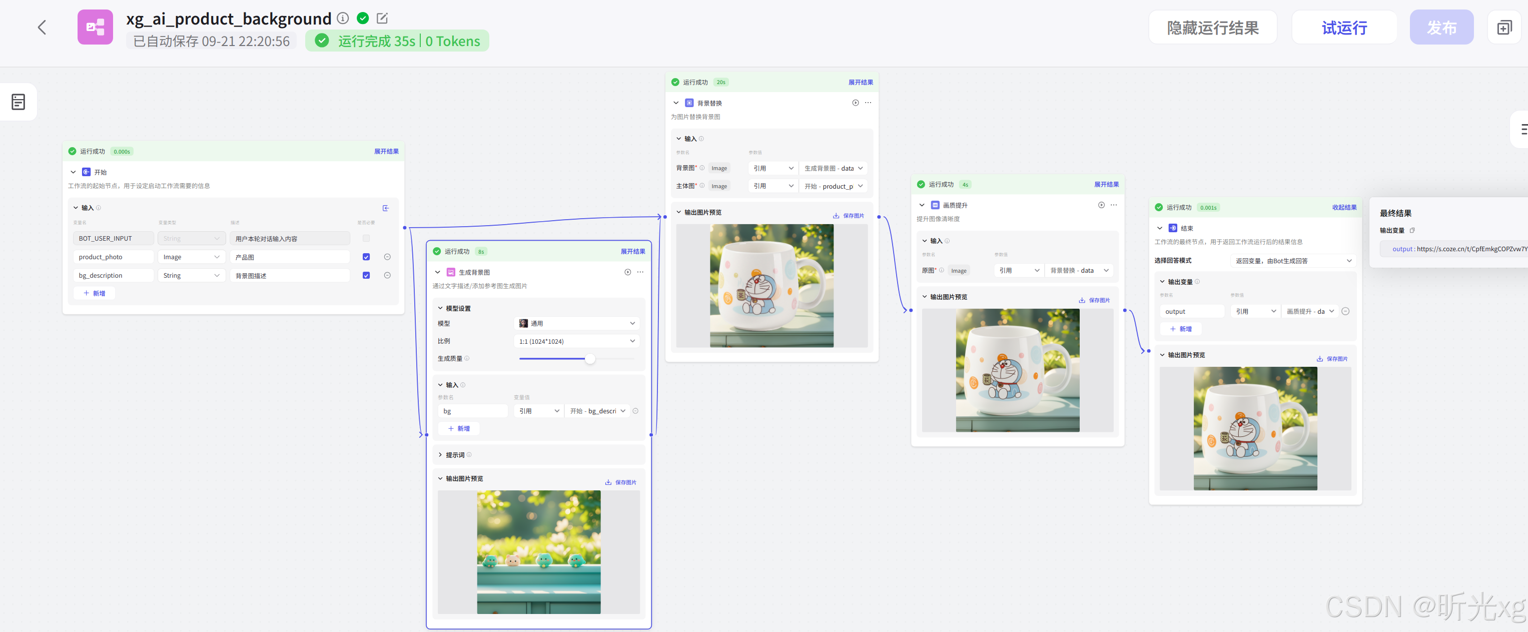Click the copy icon beside 输出变量

tap(1412, 230)
